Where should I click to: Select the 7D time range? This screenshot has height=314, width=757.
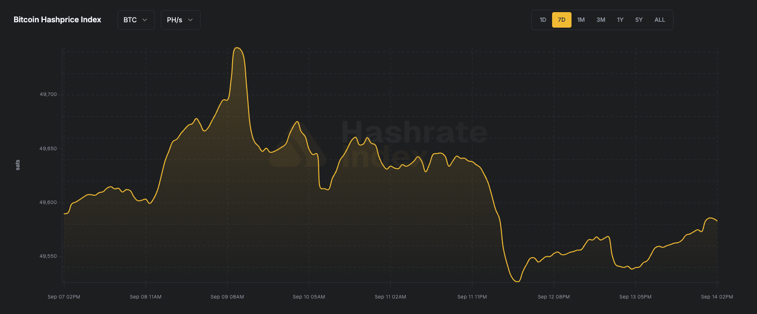click(x=562, y=20)
